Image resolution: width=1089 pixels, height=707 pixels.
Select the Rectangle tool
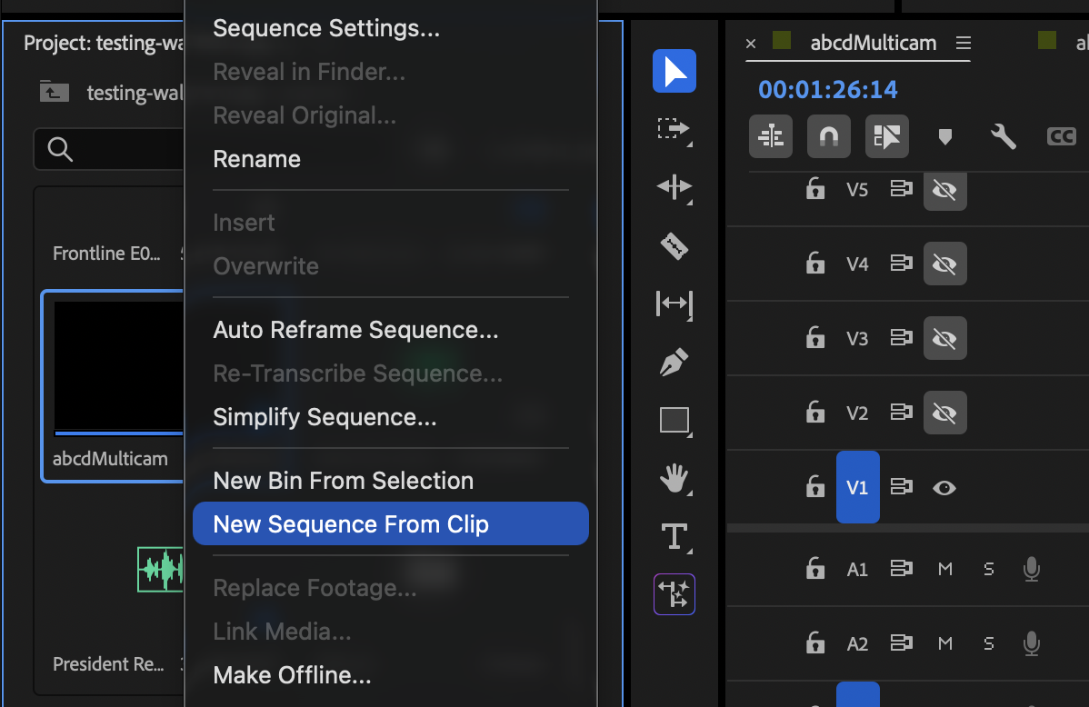(674, 421)
